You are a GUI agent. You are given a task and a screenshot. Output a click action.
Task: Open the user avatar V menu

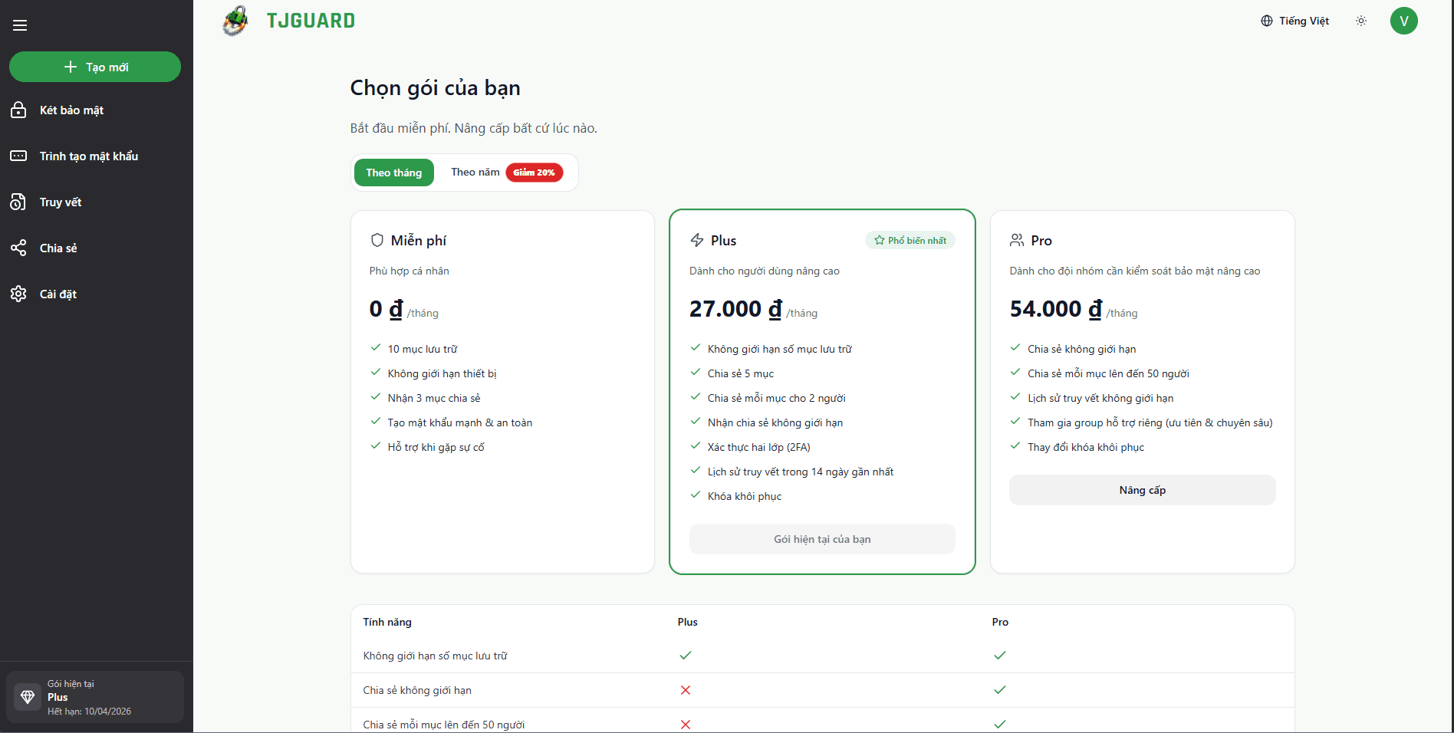click(x=1403, y=21)
